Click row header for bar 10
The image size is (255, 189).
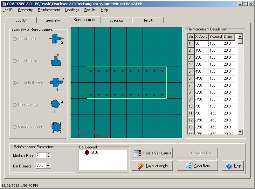point(191,106)
